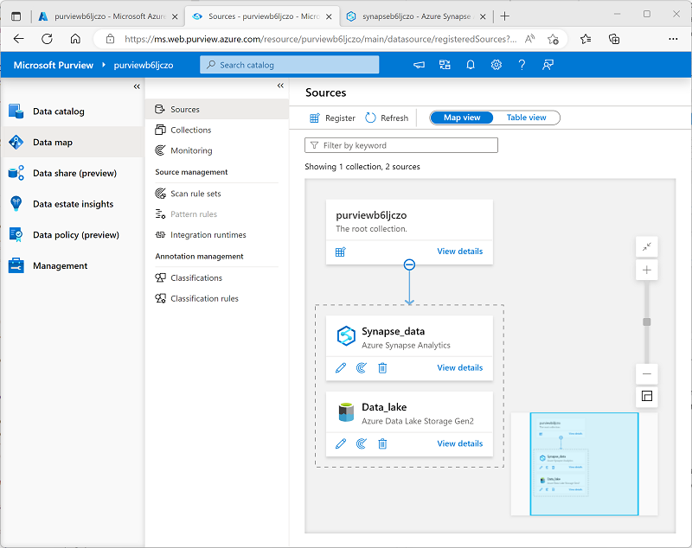Edit the Synapse_data source

coord(341,367)
